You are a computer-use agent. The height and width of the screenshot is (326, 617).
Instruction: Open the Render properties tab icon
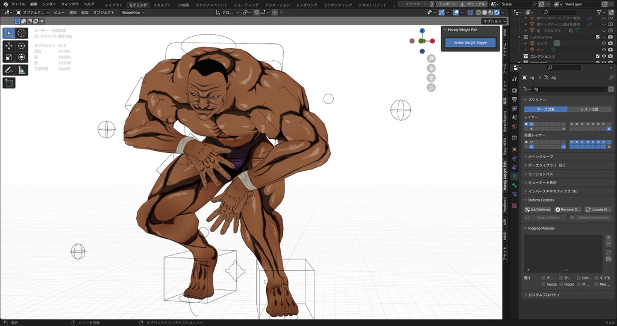point(515,90)
